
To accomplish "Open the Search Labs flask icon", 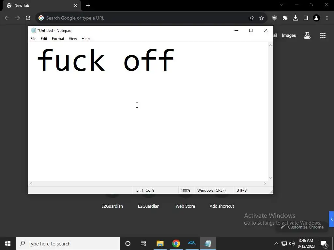I will [x=307, y=35].
